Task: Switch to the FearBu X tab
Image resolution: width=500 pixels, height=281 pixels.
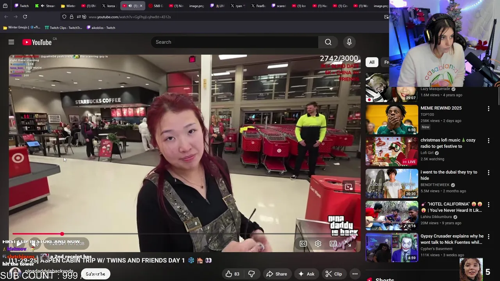Action: point(258,6)
